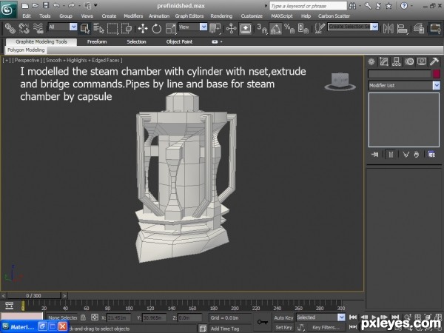Screen dimensions: 444x333
Task: Open the 3ds Max application menu
Action: tap(8, 10)
